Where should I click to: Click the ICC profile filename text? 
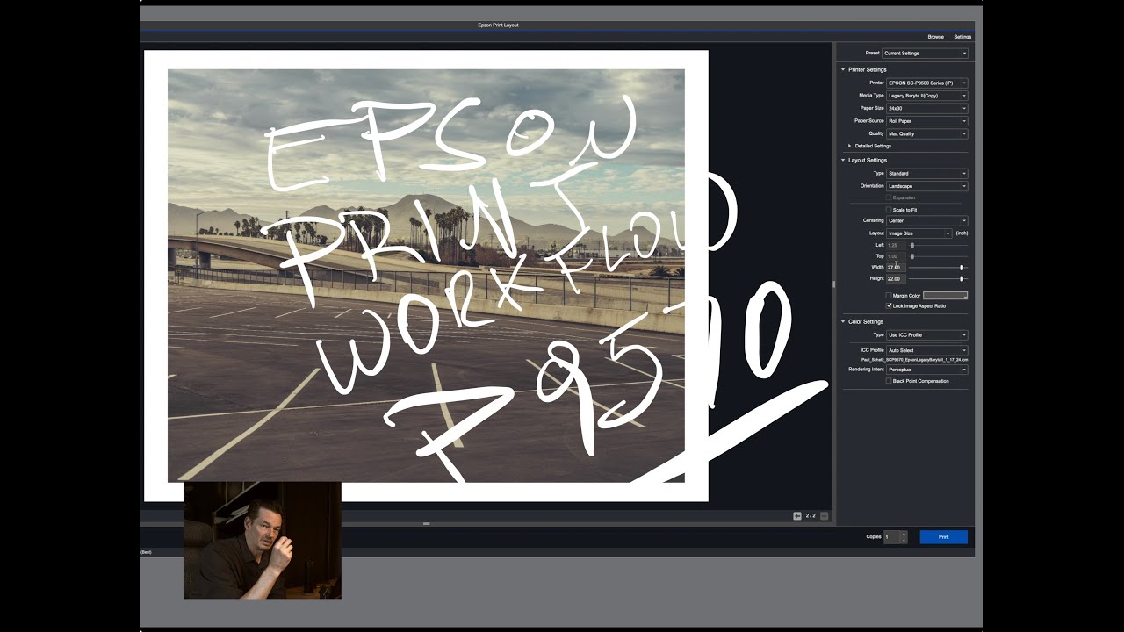coord(915,360)
